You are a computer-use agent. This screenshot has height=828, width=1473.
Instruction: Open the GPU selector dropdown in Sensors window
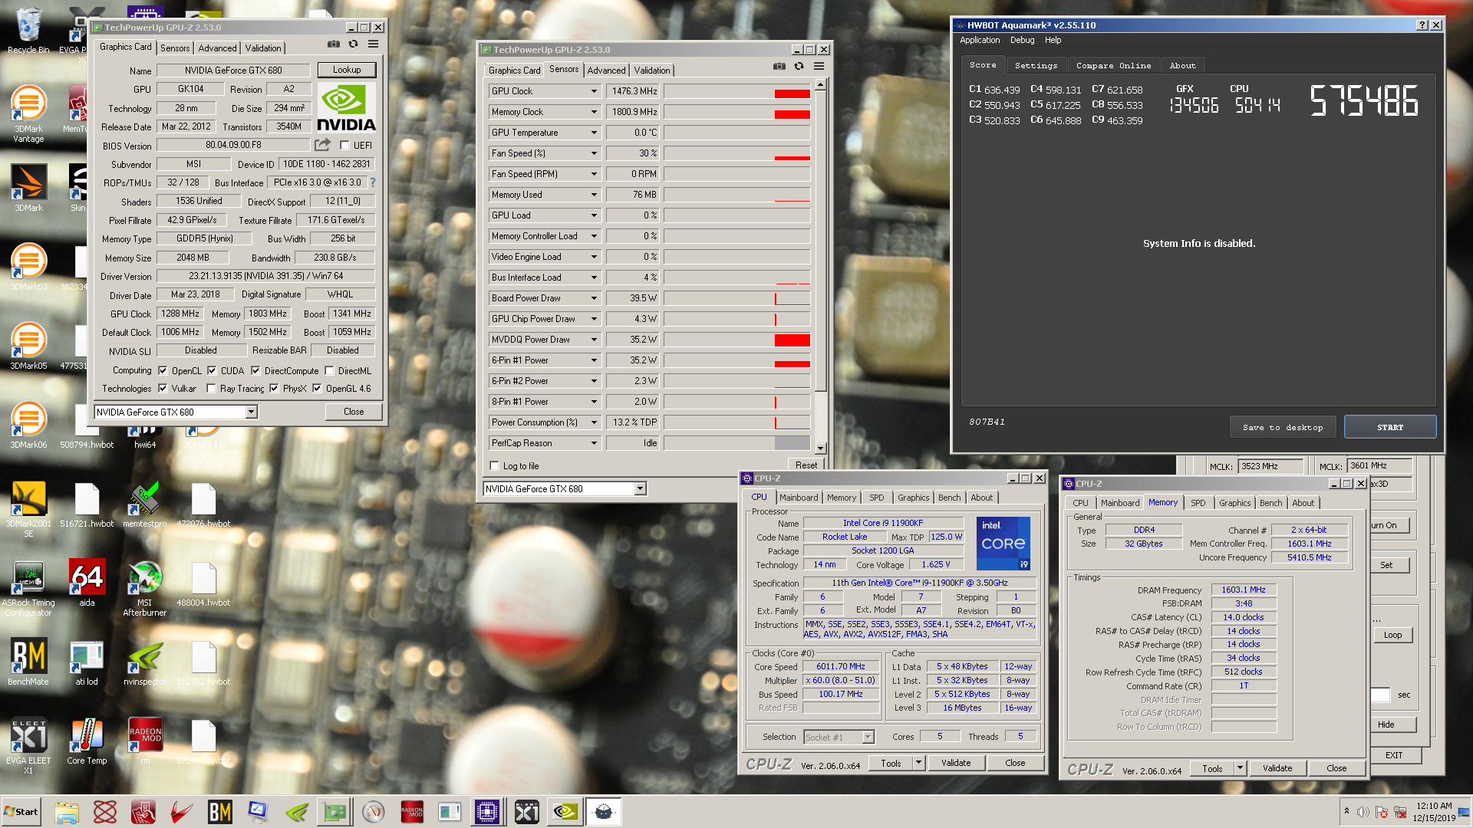[x=641, y=488]
